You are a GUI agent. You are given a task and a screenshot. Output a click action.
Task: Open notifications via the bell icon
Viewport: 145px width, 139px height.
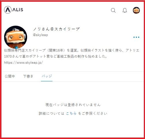(125, 10)
